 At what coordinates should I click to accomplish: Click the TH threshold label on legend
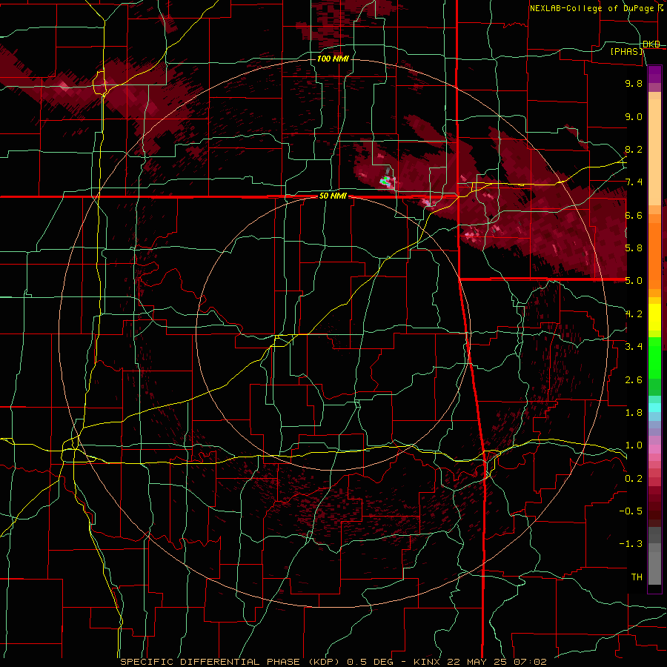[x=637, y=577]
